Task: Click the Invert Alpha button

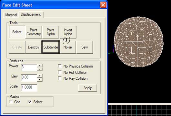Action: pyautogui.click(x=68, y=32)
